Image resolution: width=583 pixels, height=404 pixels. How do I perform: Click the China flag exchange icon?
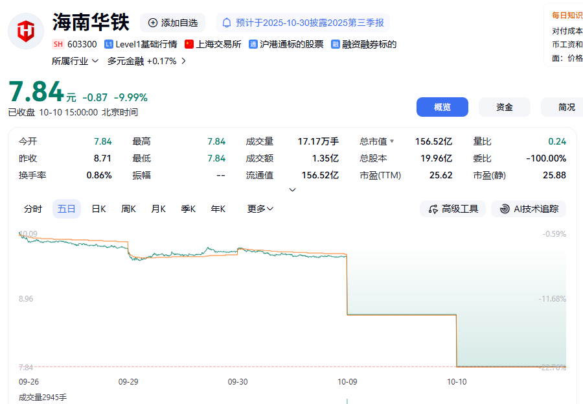tap(189, 44)
